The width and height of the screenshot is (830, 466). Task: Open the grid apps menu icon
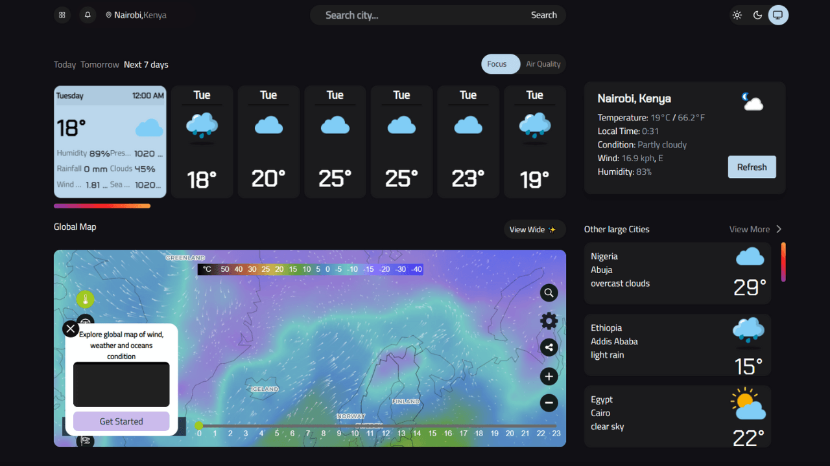point(62,15)
